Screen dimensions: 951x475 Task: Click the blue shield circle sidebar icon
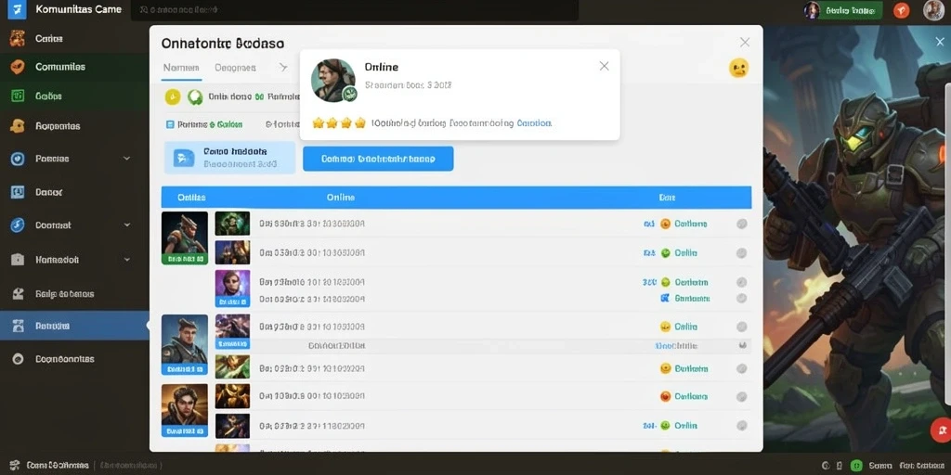[18, 159]
